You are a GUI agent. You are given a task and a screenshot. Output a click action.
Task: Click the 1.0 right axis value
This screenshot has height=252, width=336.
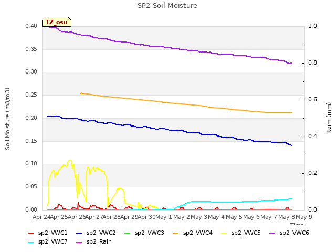[312, 26]
